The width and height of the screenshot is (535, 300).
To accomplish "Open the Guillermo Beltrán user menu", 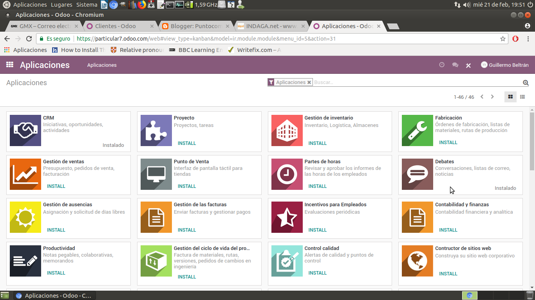I will pos(504,65).
